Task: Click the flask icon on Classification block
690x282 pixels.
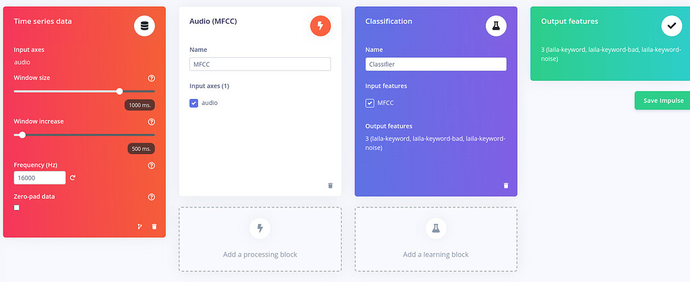Action: 496,26
